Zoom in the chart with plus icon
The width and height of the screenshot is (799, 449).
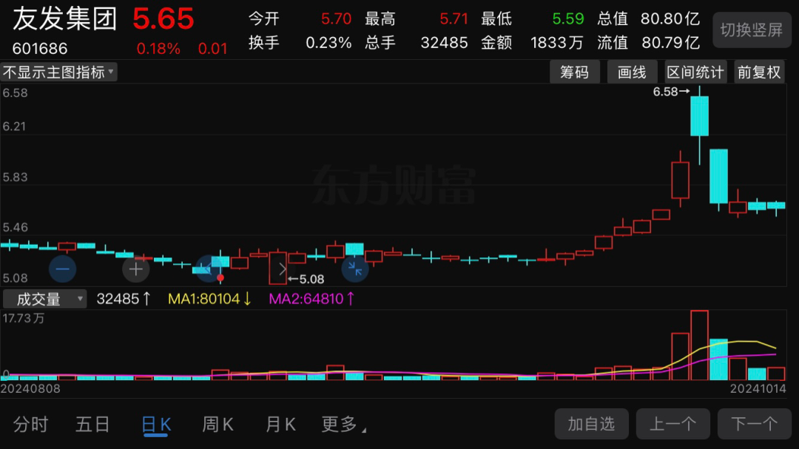136,269
